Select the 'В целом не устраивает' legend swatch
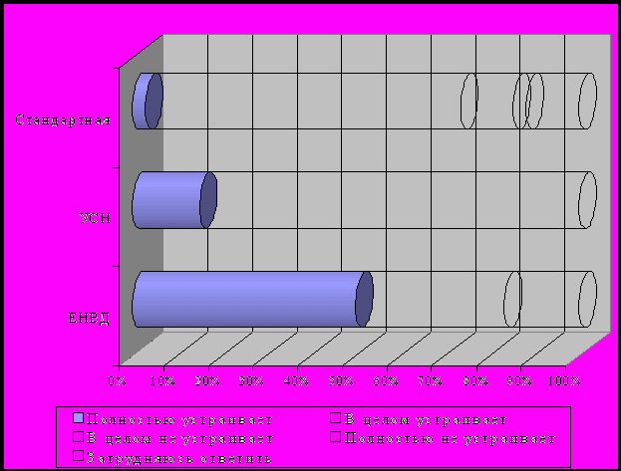The image size is (621, 471). pos(79,436)
